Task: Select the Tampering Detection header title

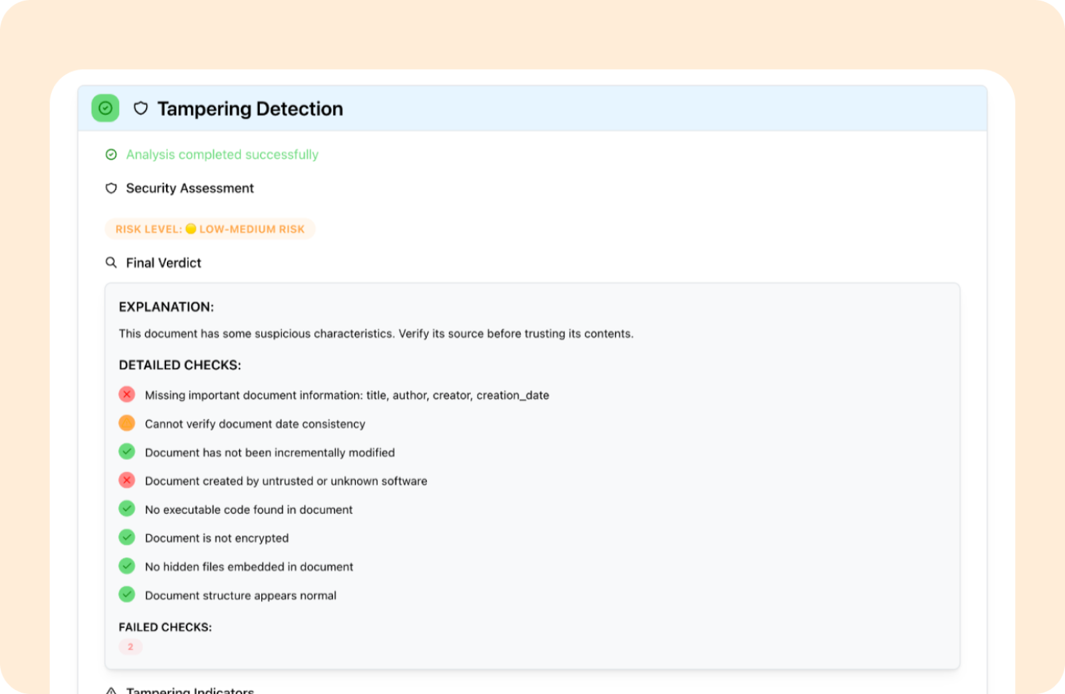Action: tap(250, 109)
